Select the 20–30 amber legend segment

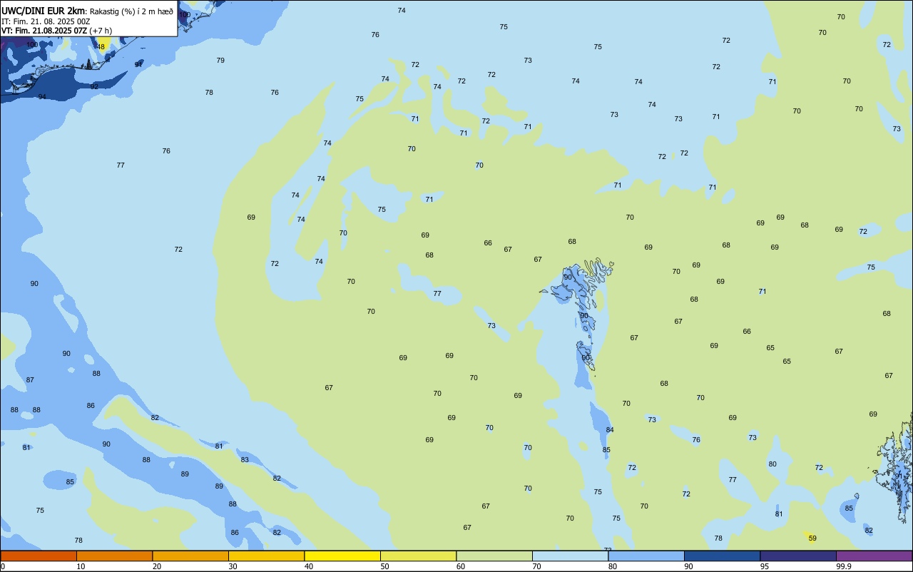(190, 556)
